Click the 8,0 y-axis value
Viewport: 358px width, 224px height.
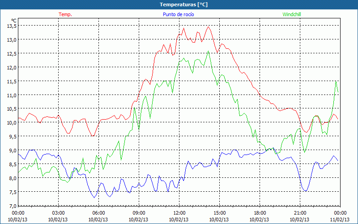(x=13, y=178)
